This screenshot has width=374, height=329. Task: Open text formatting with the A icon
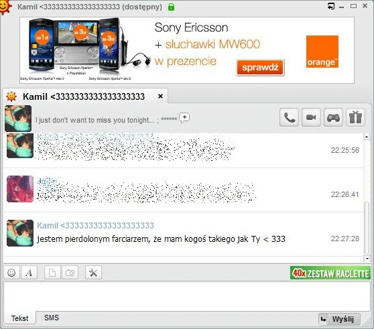[29, 273]
